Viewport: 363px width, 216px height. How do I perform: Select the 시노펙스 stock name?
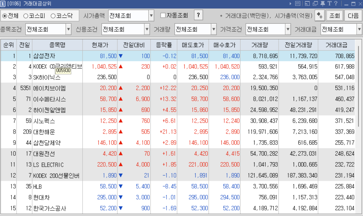coord(44,121)
